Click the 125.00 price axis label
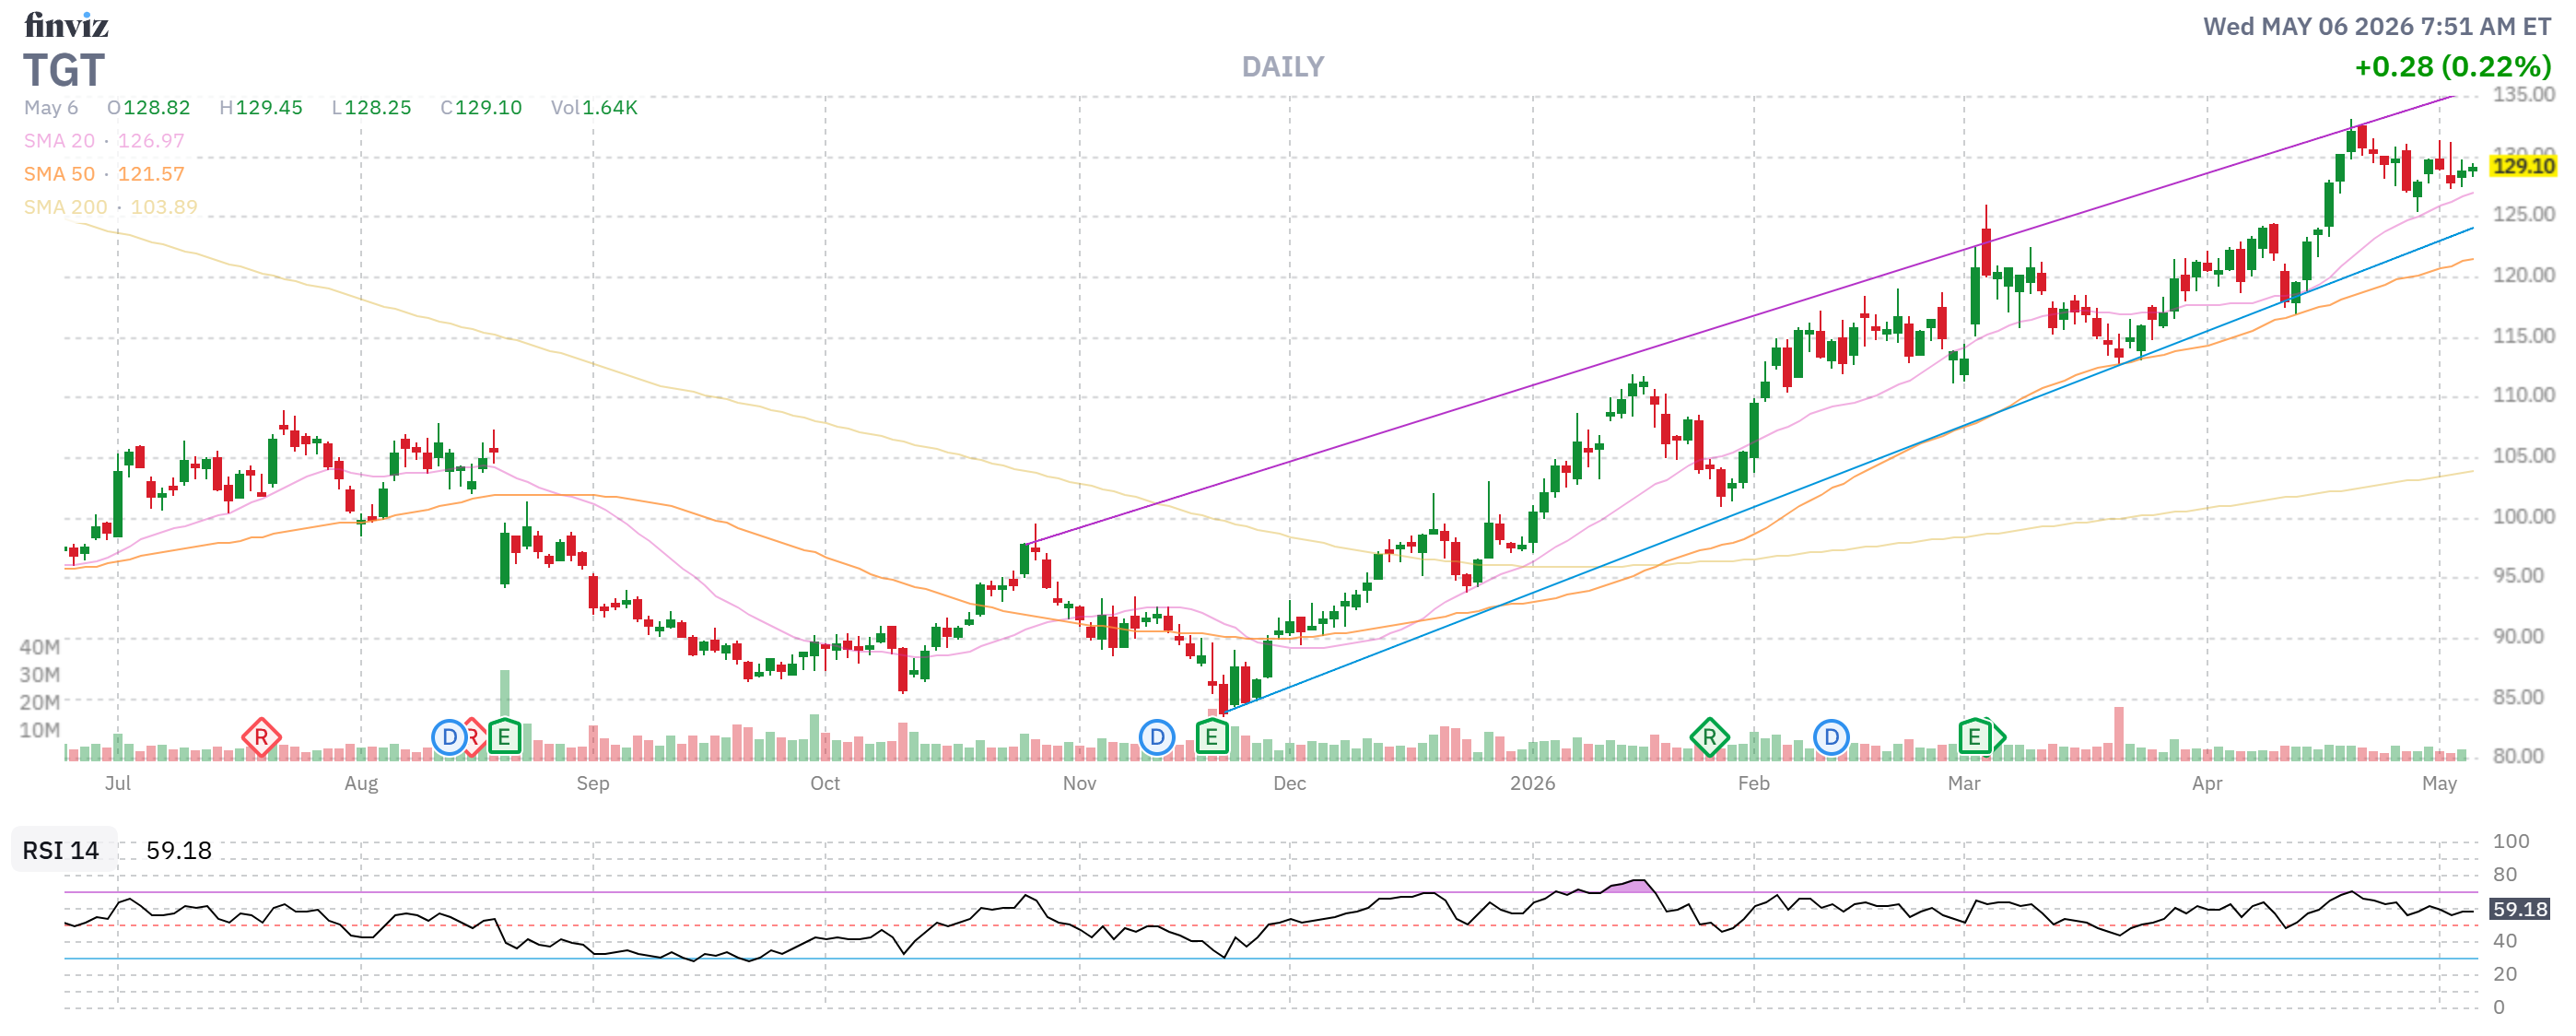2576x1036 pixels. pos(2523,215)
